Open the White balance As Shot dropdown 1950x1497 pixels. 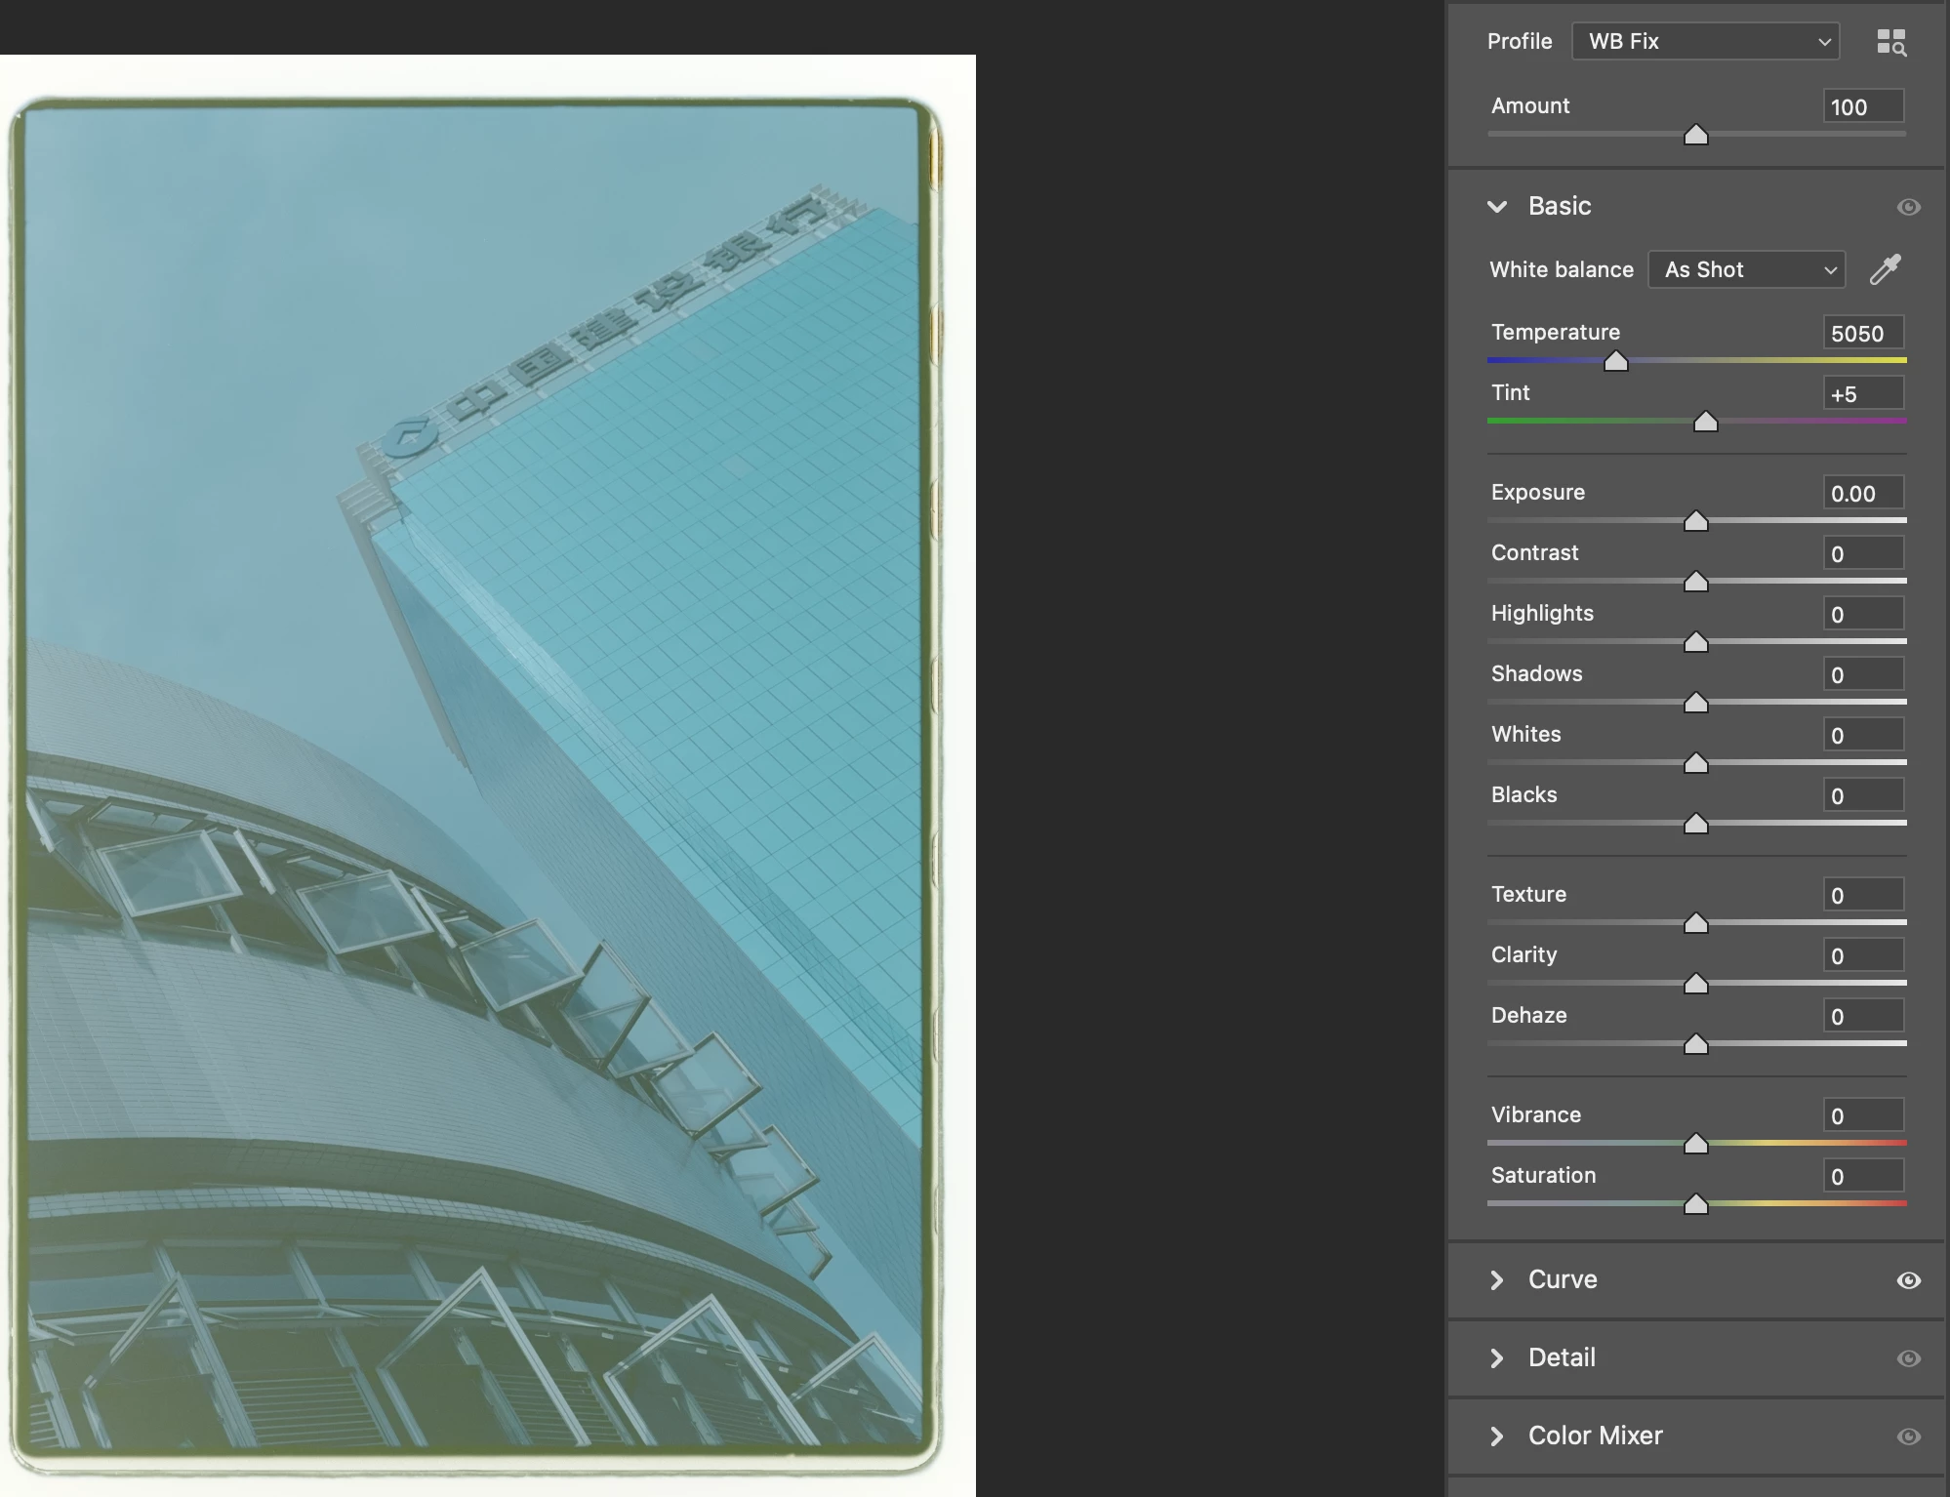click(1746, 269)
